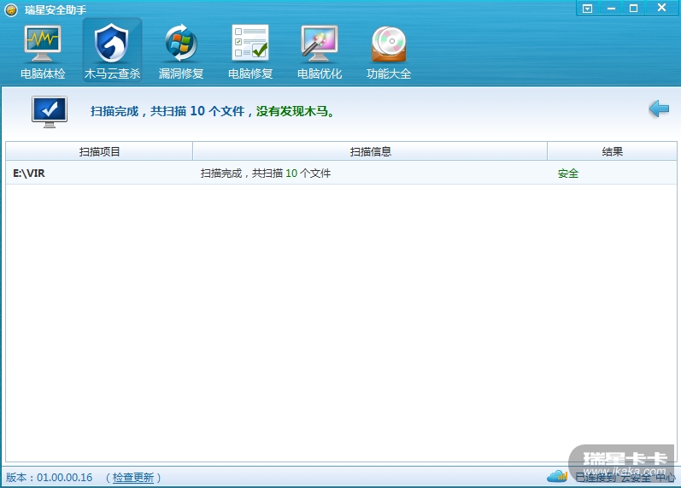Viewport: 681px width, 488px height.
Task: Click the 瑞星安全助手 app logo
Action: 11,9
